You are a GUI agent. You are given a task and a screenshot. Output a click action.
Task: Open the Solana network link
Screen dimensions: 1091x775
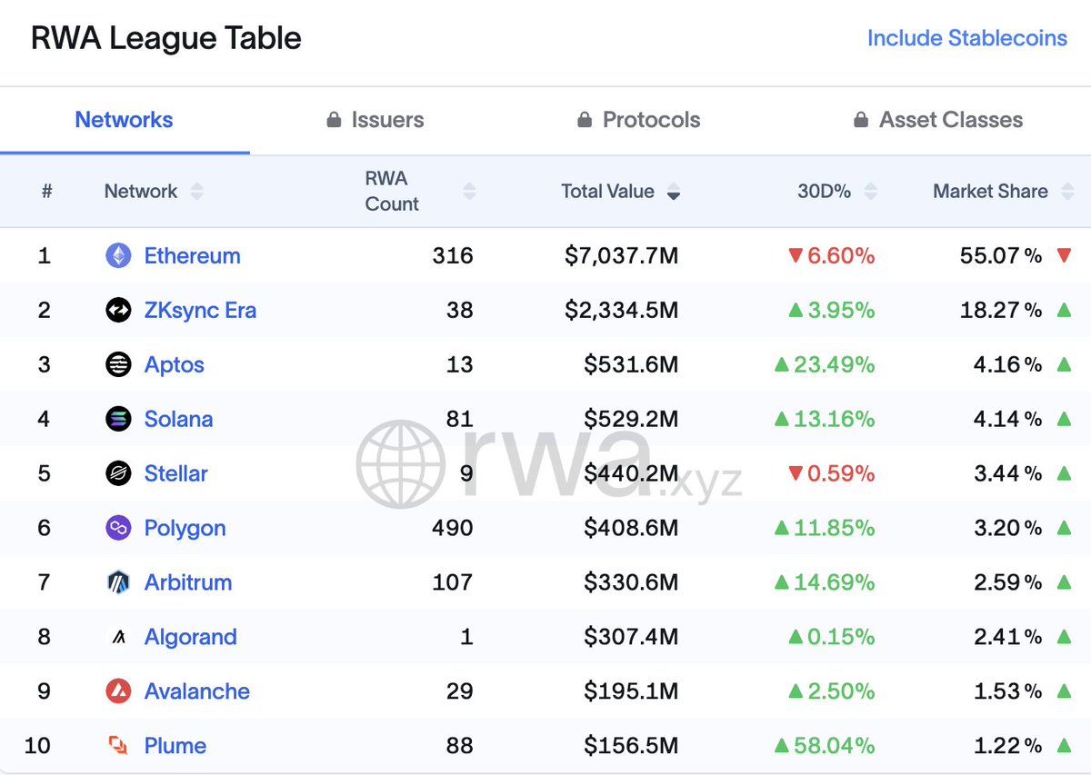[x=179, y=419]
